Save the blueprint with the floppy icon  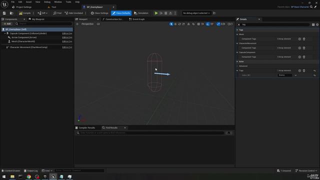click(x=4, y=13)
